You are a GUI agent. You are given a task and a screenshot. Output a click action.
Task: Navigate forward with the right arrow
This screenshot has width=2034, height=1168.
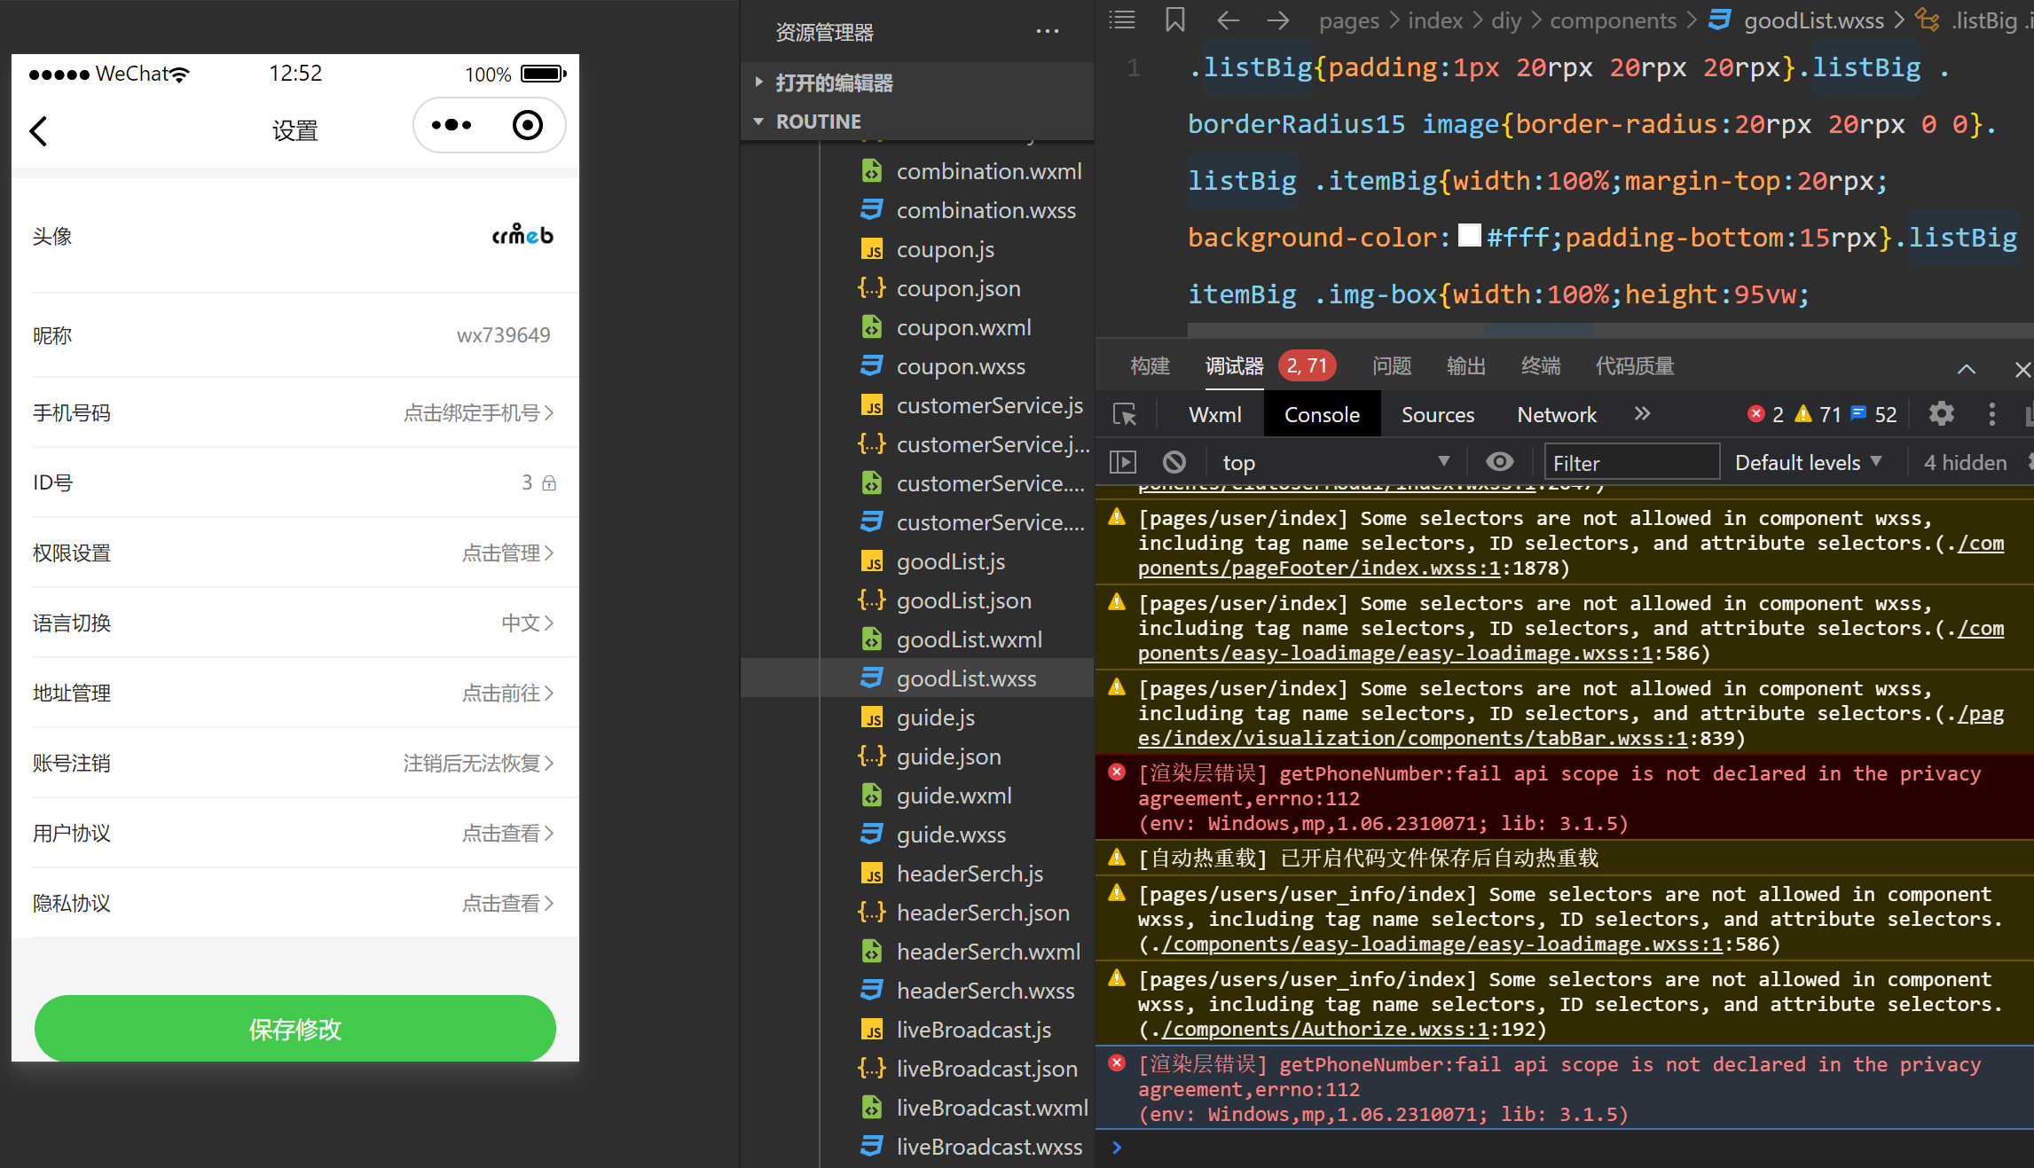[x=1277, y=20]
